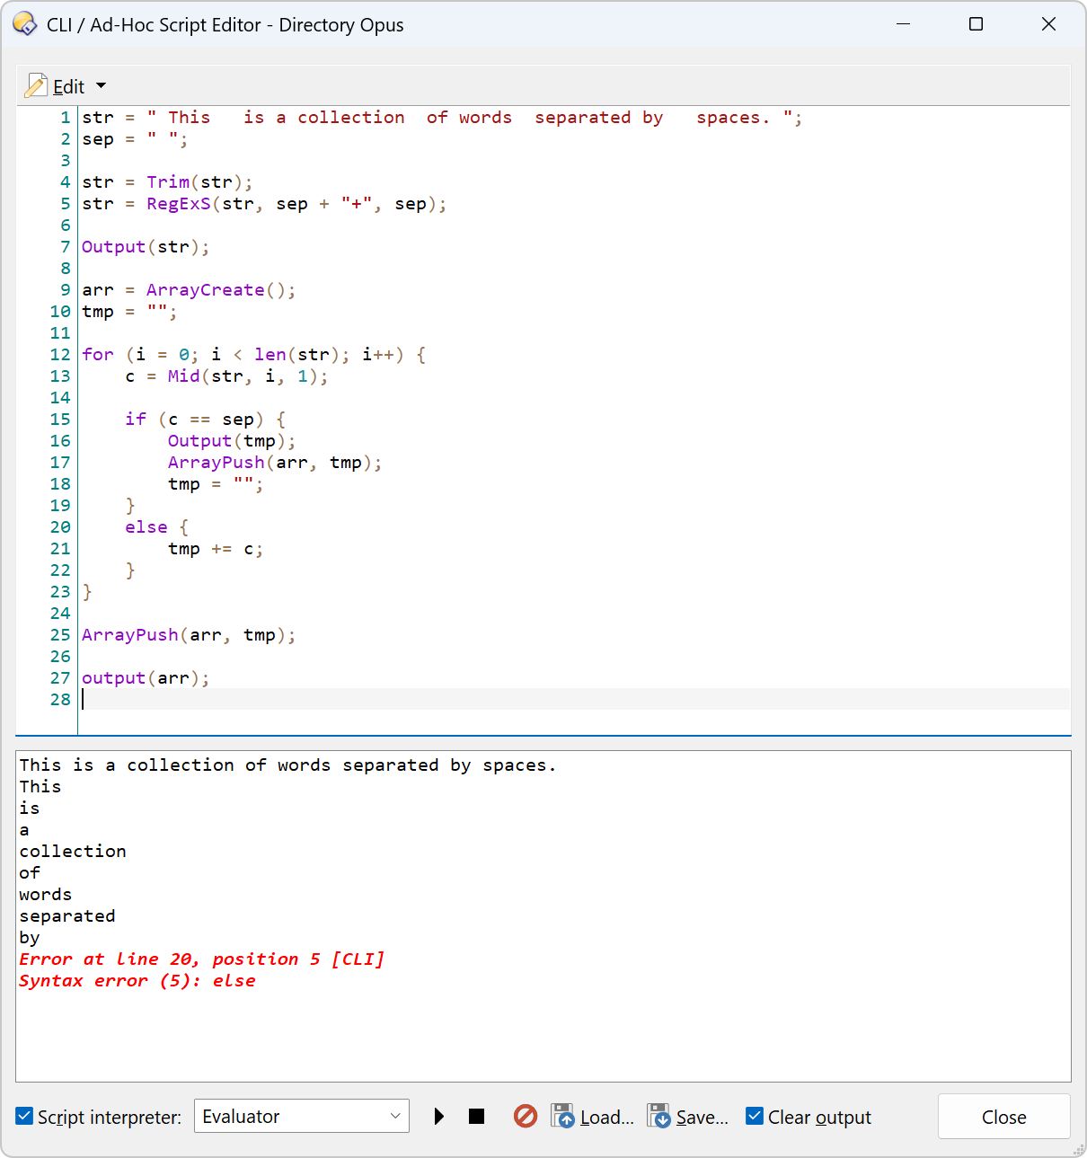The image size is (1087, 1158).
Task: Run the script with the play icon
Action: 438,1117
